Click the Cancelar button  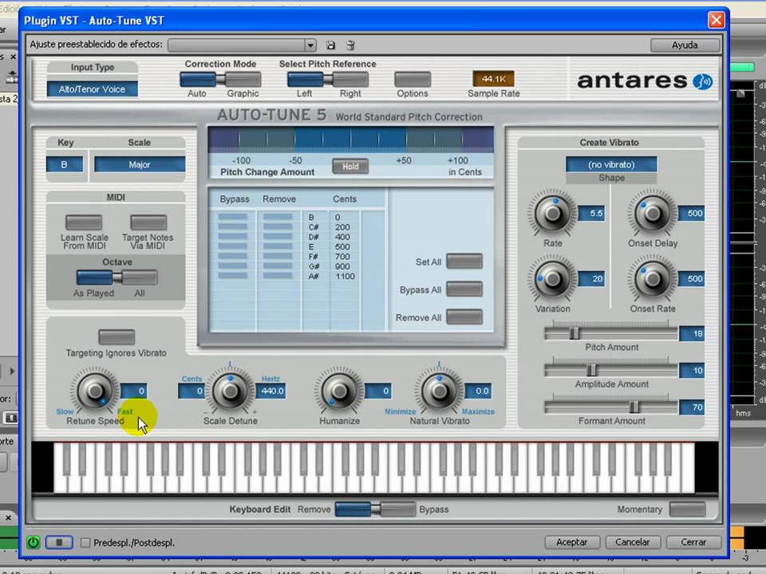(x=632, y=542)
